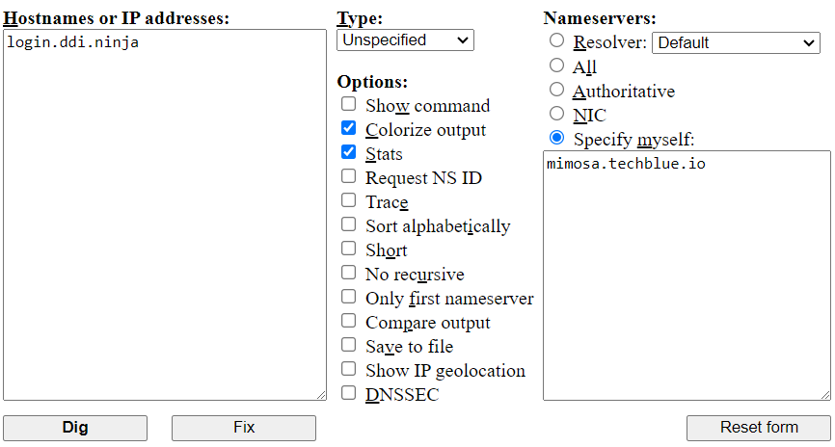
Task: Enable the Show command checkbox
Action: point(348,104)
